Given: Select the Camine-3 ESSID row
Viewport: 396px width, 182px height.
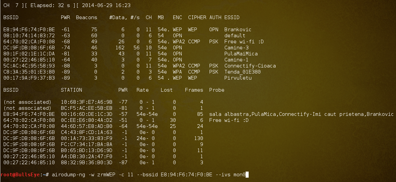Looking at the screenshot, I should point(236,48).
